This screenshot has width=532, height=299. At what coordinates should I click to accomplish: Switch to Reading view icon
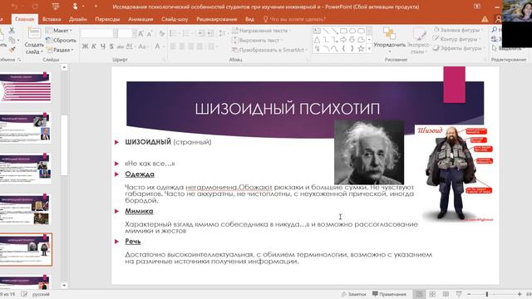(446, 294)
